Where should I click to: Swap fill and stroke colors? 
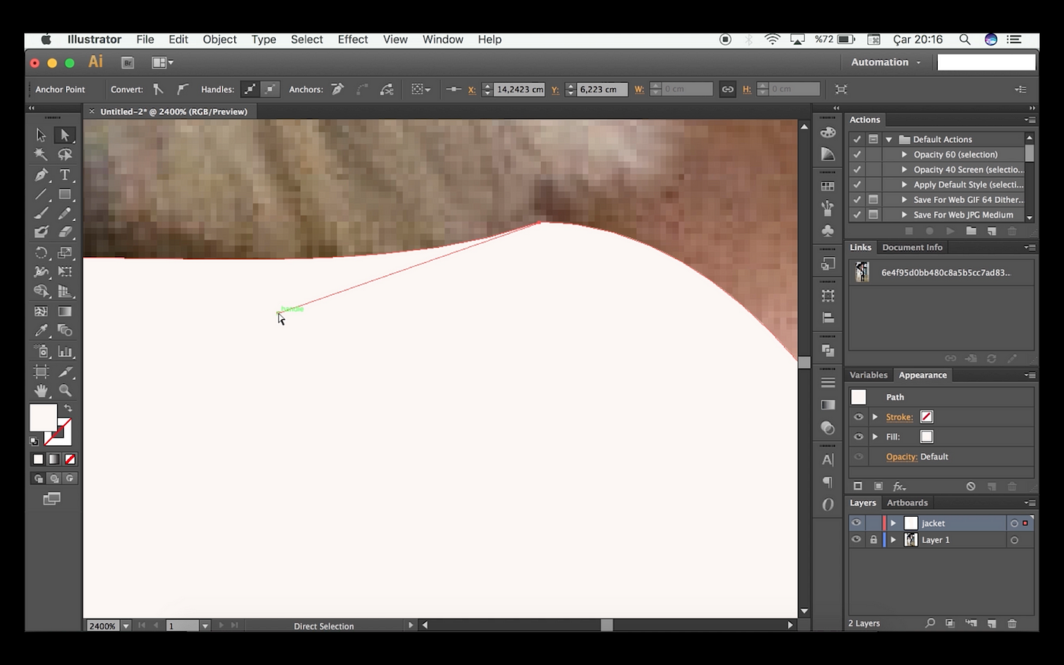coord(68,408)
